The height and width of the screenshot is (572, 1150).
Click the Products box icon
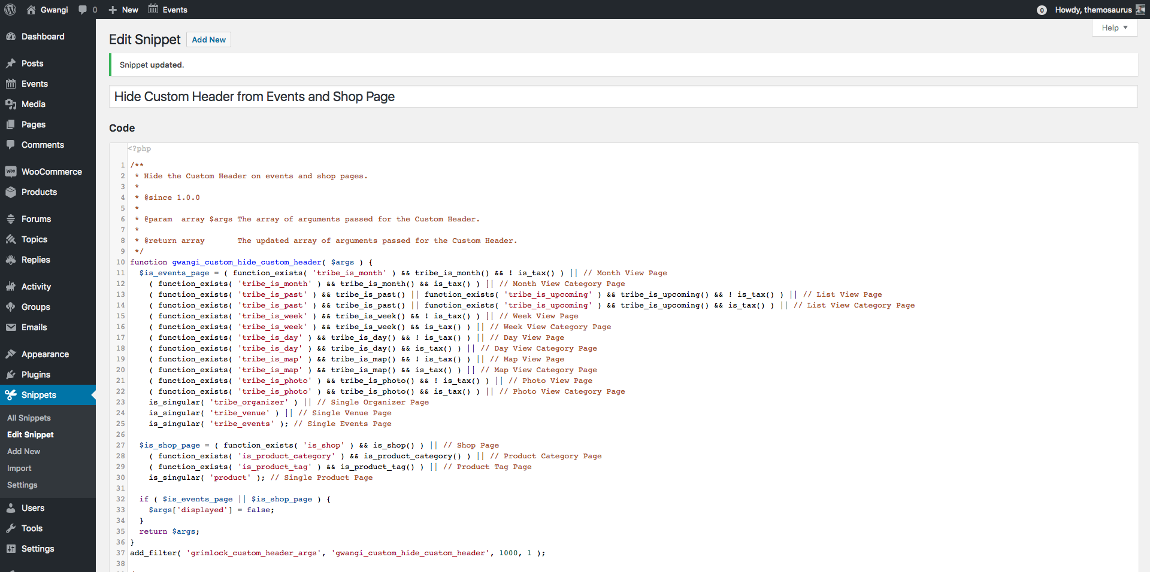pyautogui.click(x=11, y=192)
